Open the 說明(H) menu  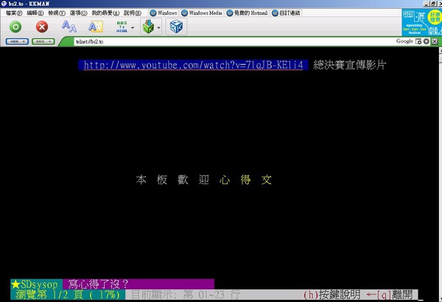(133, 13)
